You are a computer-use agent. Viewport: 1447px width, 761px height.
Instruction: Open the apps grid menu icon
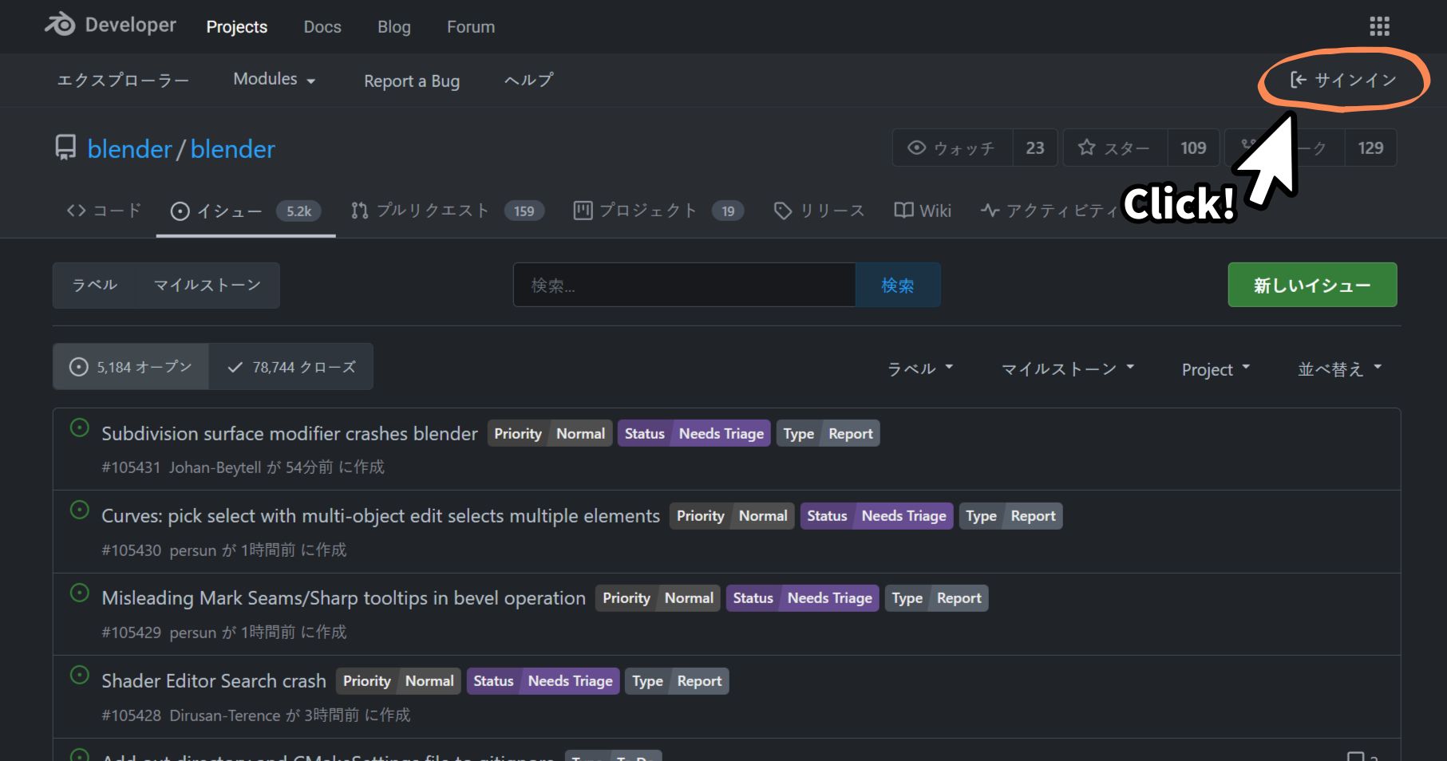pos(1379,26)
